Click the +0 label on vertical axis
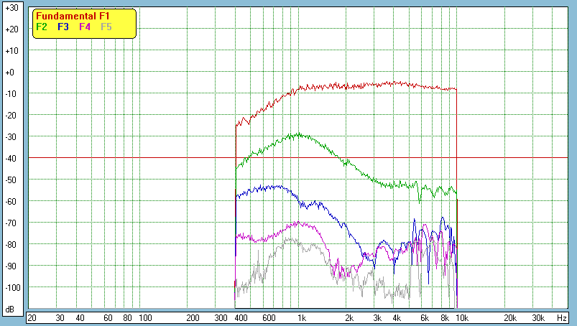Viewport: 577px width, 326px height. [11, 73]
